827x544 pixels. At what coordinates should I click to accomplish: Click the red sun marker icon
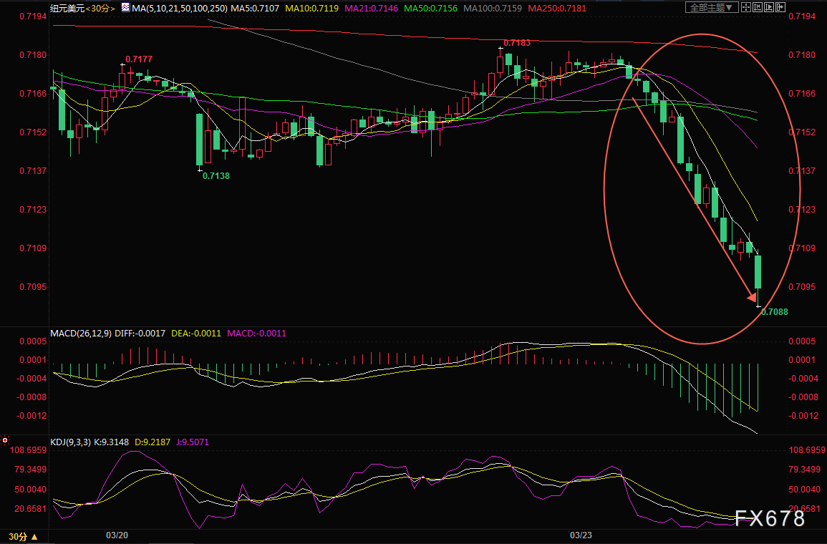(5, 439)
